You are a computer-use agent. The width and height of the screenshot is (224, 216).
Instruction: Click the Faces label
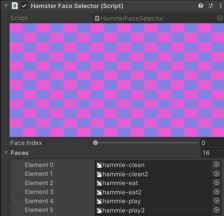pyautogui.click(x=20, y=153)
